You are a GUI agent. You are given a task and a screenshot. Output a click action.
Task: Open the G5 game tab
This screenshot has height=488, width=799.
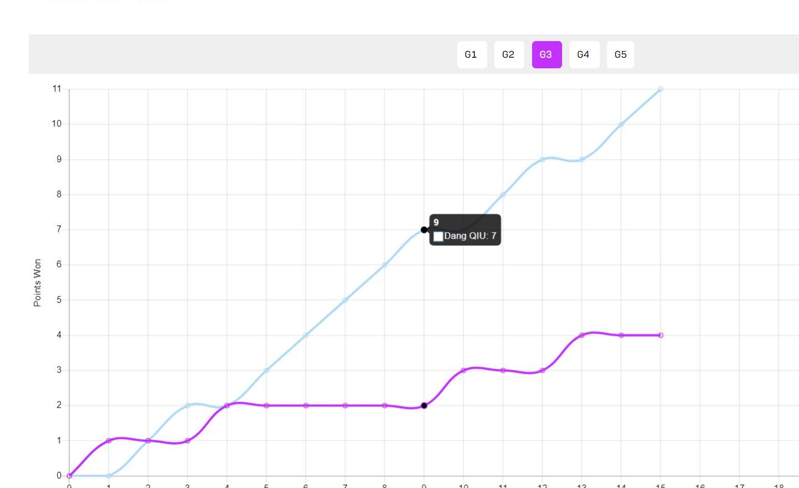620,54
